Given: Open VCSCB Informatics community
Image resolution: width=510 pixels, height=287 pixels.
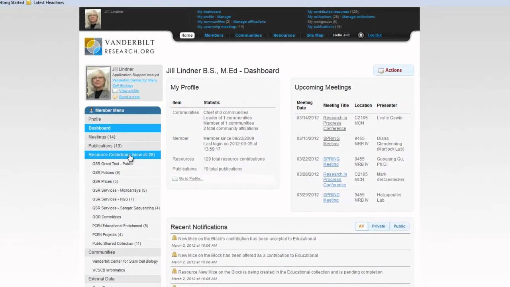Looking at the screenshot, I should tap(109, 270).
